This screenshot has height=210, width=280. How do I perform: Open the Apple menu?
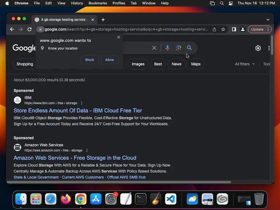coord(7,3)
